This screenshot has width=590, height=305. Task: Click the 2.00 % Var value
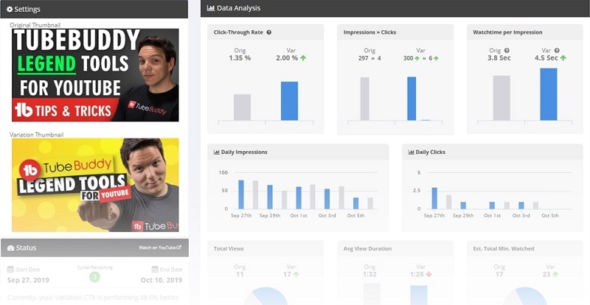(x=287, y=58)
